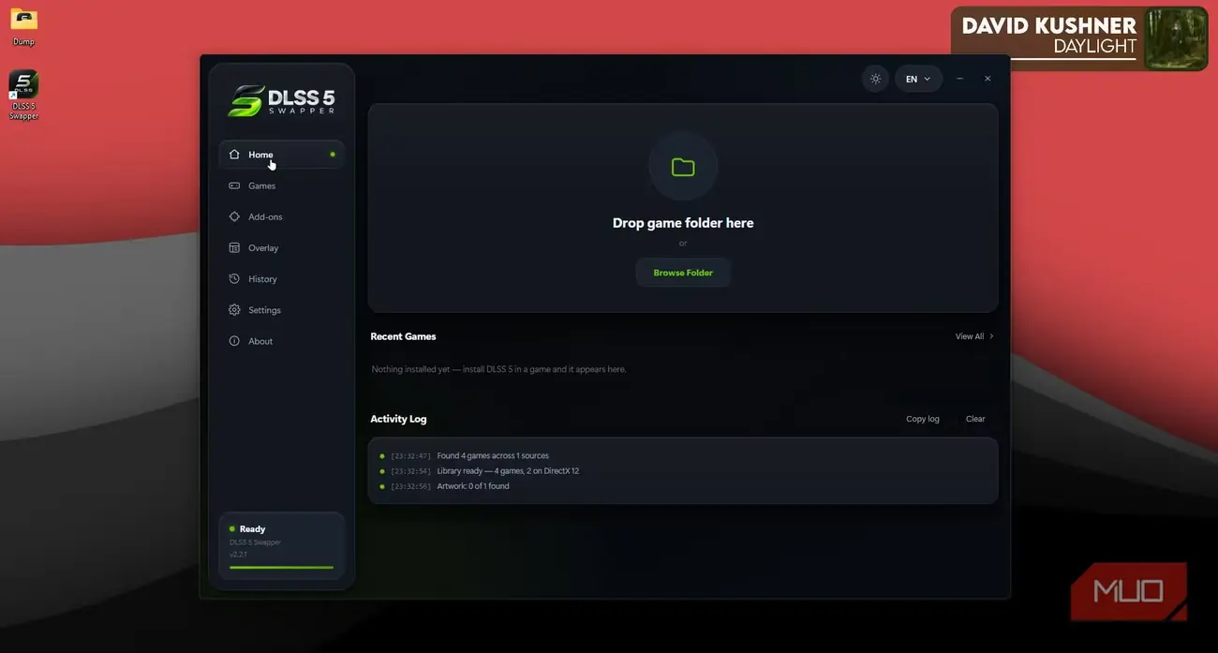The width and height of the screenshot is (1218, 653).
Task: Click the 'Nothing installed yet' message
Action: point(498,369)
